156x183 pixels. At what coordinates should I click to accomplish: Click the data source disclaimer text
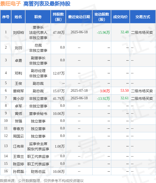pyautogui.click(x=42, y=181)
